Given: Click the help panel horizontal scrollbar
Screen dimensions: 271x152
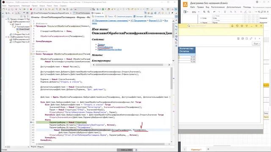Looking at the screenshot, I should click(129, 65).
